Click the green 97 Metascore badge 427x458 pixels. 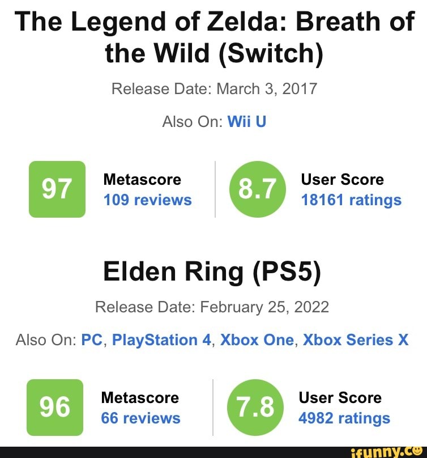(57, 189)
